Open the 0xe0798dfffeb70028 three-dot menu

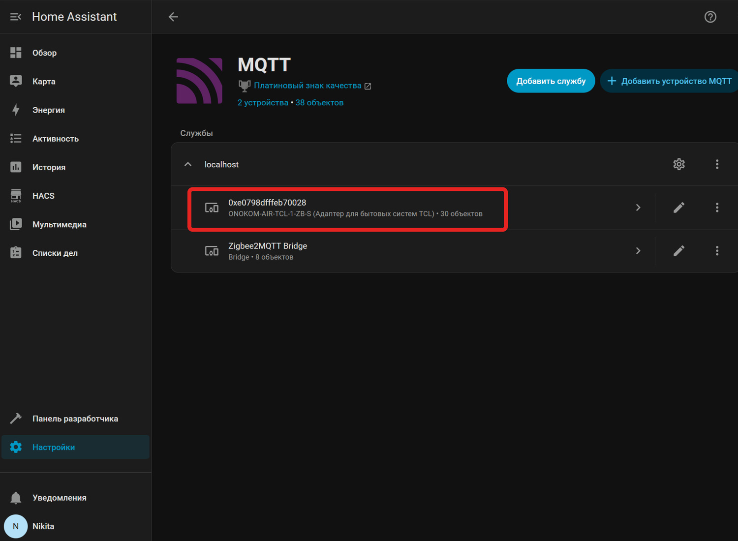tap(717, 208)
